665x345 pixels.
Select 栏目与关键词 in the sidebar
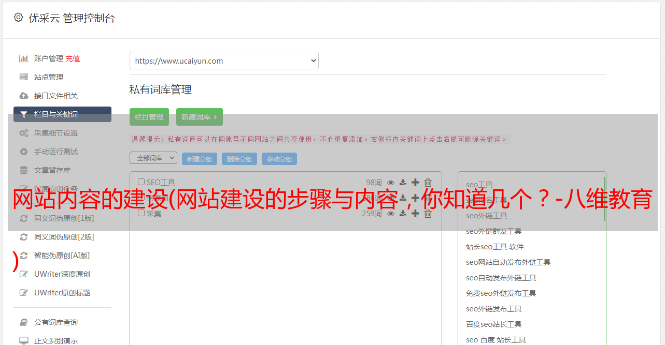tap(62, 114)
